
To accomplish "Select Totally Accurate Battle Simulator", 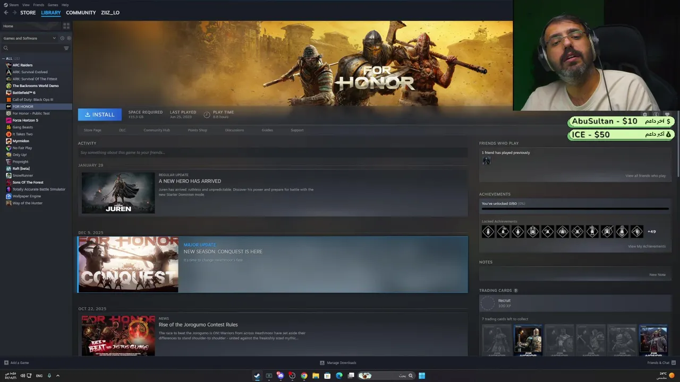I will tap(39, 189).
